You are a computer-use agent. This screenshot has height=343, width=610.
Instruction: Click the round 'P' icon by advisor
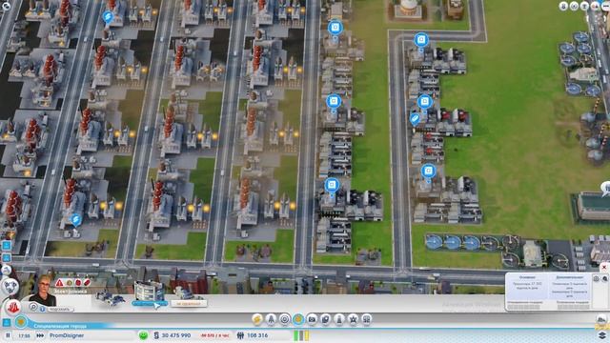[34, 307]
